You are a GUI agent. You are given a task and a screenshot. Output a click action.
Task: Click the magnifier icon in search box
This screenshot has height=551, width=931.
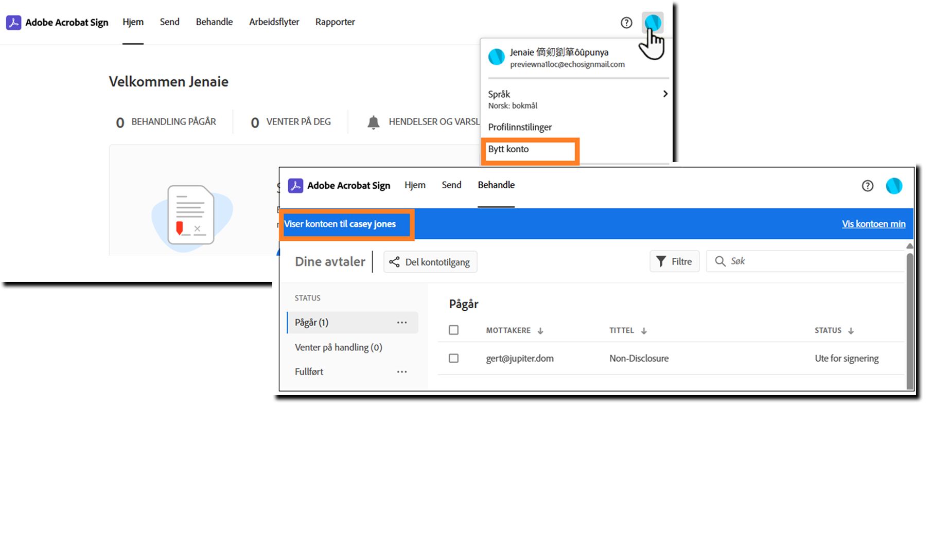pyautogui.click(x=720, y=261)
